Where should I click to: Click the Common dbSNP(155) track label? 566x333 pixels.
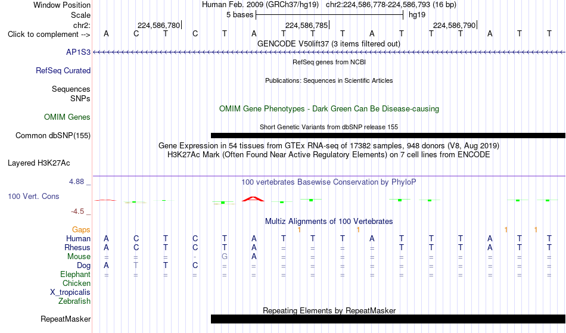click(52, 136)
